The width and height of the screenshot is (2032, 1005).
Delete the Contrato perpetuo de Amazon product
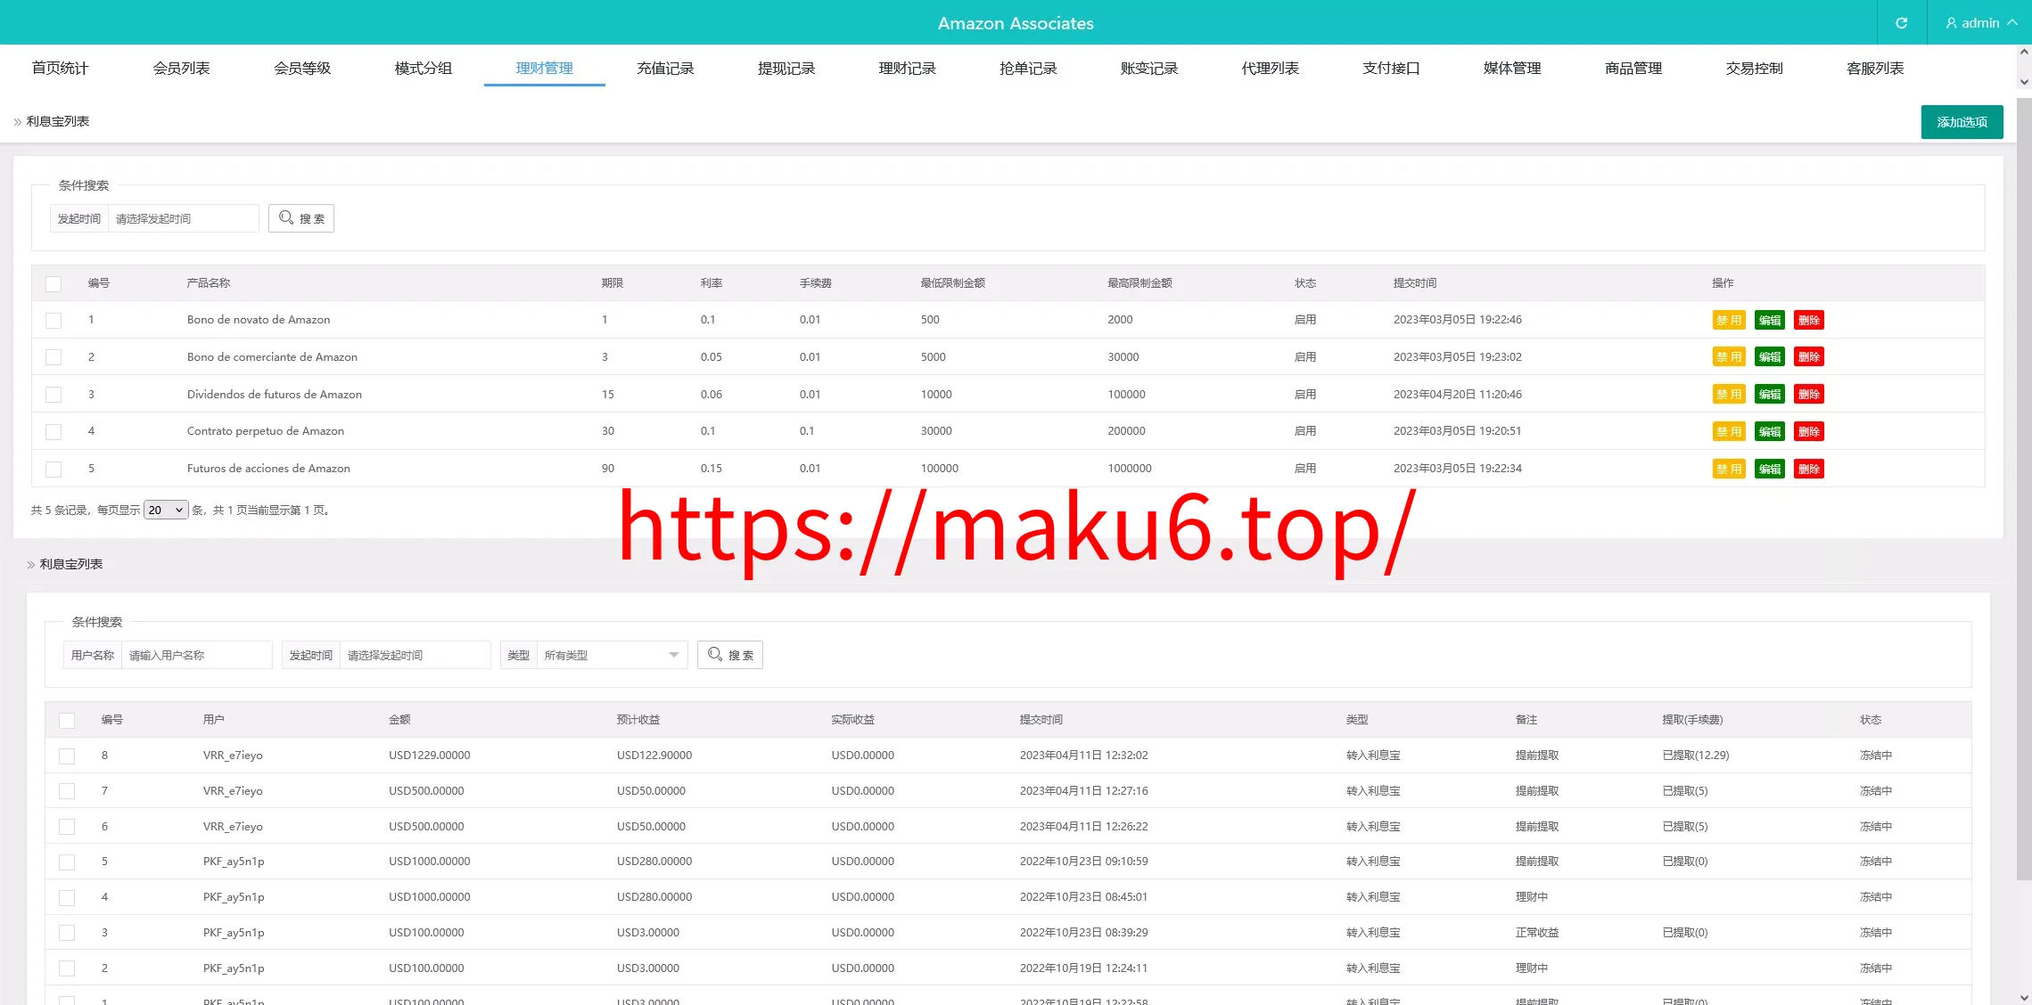1809,431
